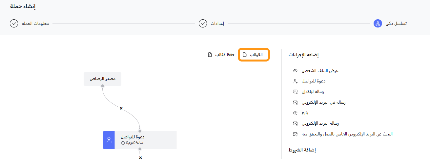The width and height of the screenshot is (430, 159).
Task: Click the blue person icon on the invite node
Action: click(109, 140)
